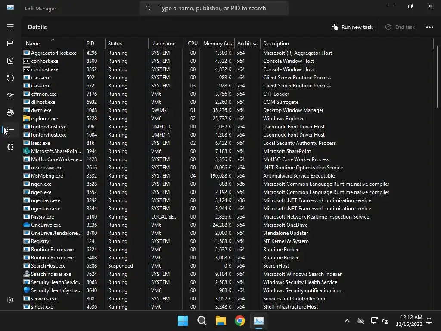Sort by the Name column header
The height and width of the screenshot is (331, 441).
tap(52, 44)
